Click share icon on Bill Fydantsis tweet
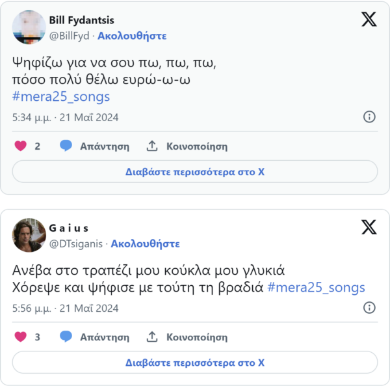Viewport: 390px width, 386px height. (152, 146)
